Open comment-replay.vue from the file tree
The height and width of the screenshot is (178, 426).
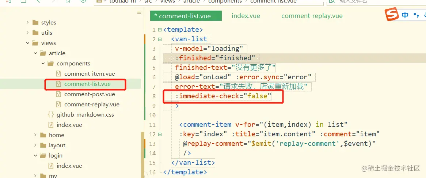click(x=92, y=105)
